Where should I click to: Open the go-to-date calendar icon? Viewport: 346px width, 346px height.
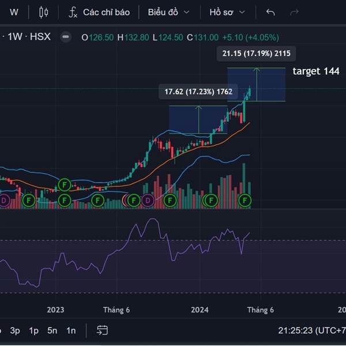pyautogui.click(x=102, y=330)
